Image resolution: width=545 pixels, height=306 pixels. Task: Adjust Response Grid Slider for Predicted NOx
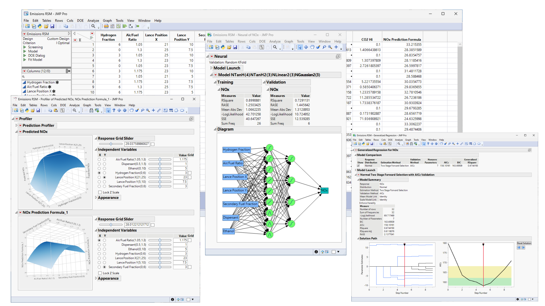pos(111,144)
